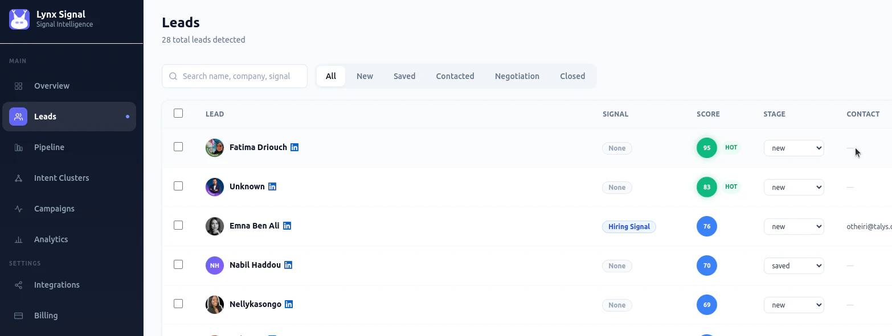Click the name Nellykasongo

(255, 304)
